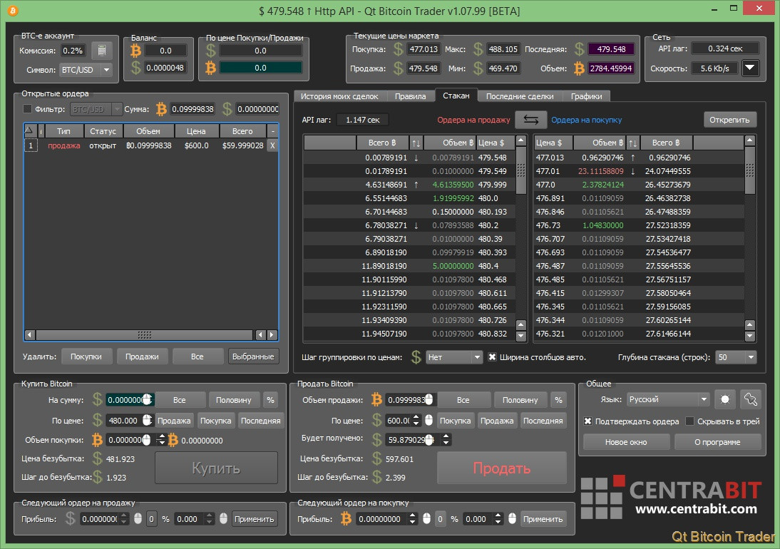Screen dimensions: 780x549
Task: Select the Стакан tab
Action: click(456, 96)
